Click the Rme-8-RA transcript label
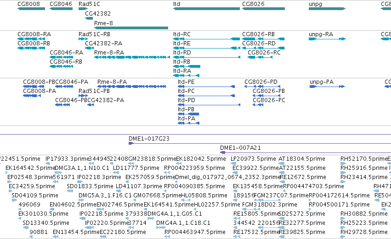Viewport: 391px width, 239px height. tap(109, 53)
